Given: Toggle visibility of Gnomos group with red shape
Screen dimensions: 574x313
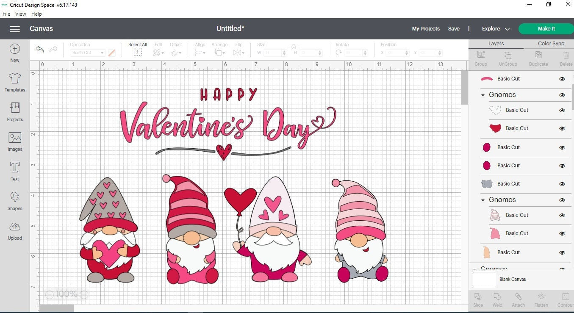Looking at the screenshot, I should click(x=562, y=95).
